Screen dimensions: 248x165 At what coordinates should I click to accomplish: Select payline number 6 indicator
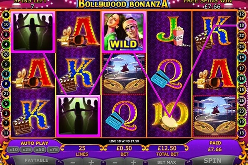(6, 15)
